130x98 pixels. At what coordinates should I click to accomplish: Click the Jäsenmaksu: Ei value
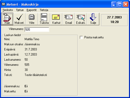[x=26, y=86]
